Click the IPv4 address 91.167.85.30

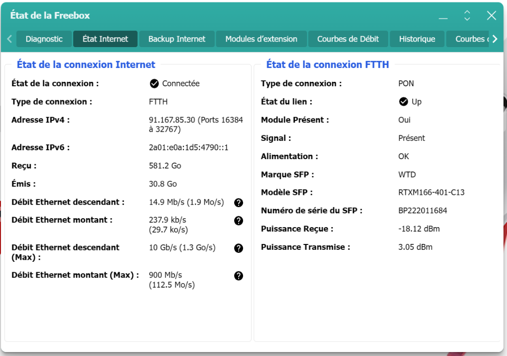click(172, 119)
